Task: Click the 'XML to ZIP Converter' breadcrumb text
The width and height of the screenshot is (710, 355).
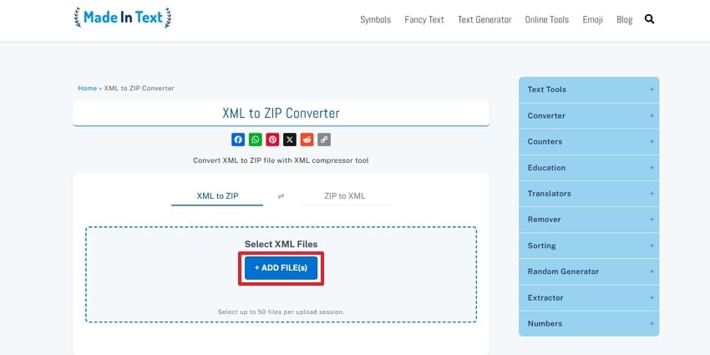Action: (x=139, y=89)
